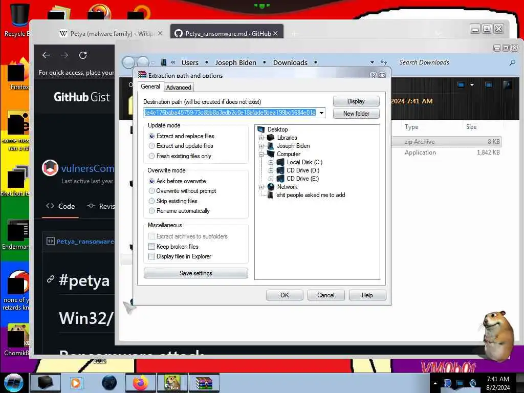
Task: Click the destination path input field
Action: click(x=230, y=113)
